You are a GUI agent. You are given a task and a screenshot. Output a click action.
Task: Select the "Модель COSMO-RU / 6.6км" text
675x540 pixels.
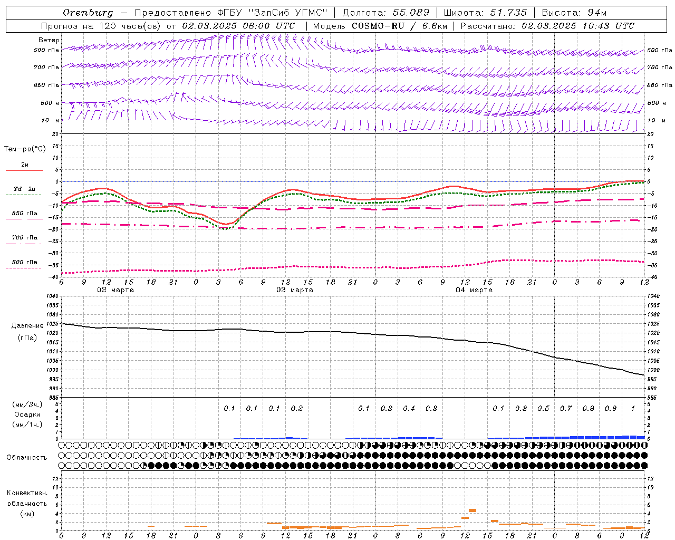pos(380,26)
